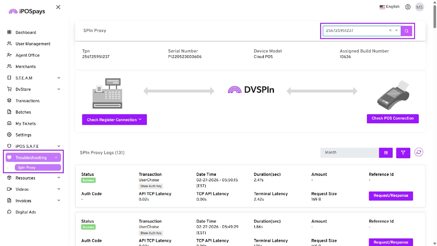Select the Spin Proxy submenu item
The width and height of the screenshot is (437, 246).
(27, 168)
